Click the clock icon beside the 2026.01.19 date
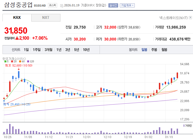Screen dimensions: 193x140 click(62, 6)
